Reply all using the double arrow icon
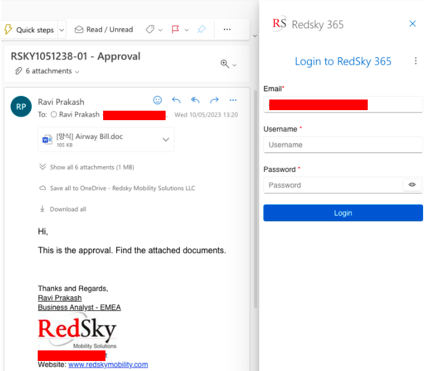429x371 pixels. tap(195, 100)
